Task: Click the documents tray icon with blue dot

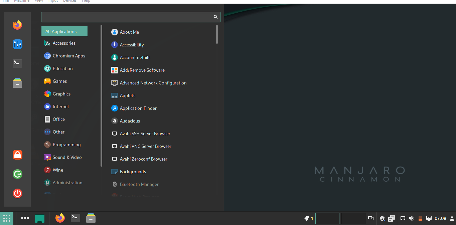Action: click(x=392, y=218)
